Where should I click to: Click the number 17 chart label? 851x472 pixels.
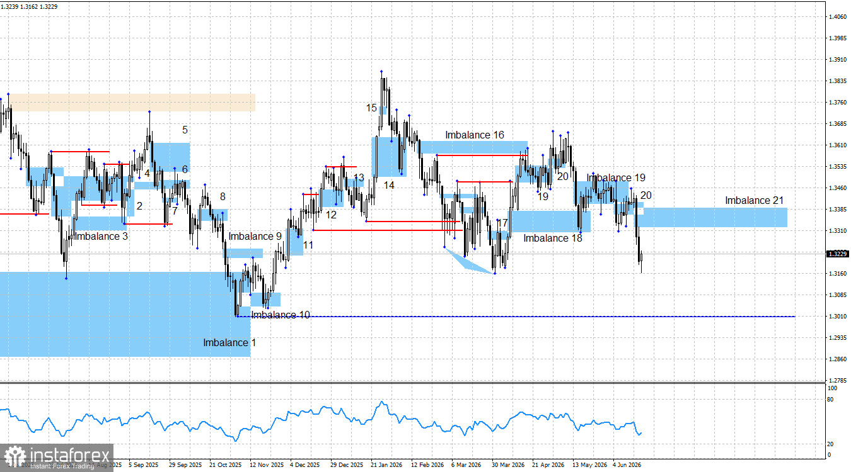502,223
